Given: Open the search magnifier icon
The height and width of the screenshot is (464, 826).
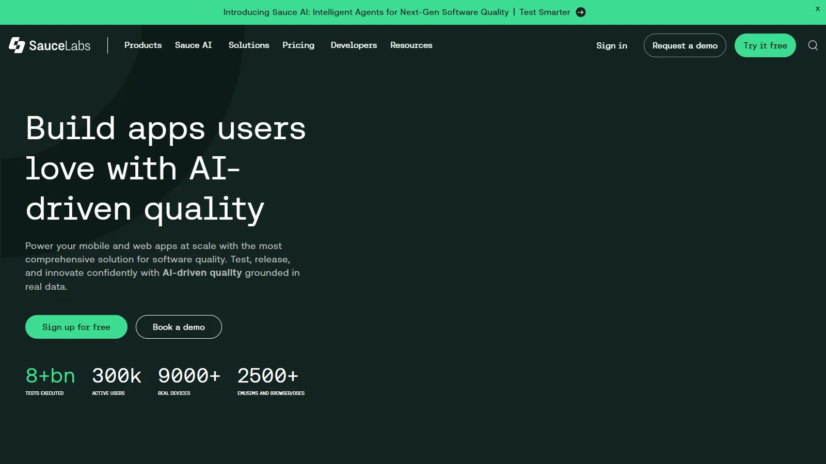Looking at the screenshot, I should pos(813,45).
